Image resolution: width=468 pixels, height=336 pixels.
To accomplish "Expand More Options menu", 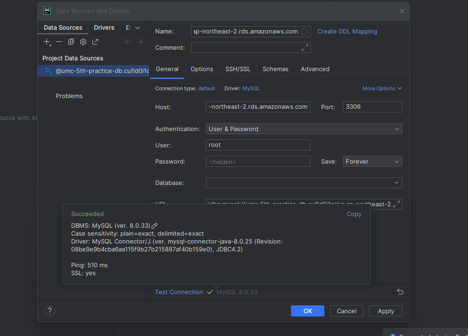I will 382,88.
